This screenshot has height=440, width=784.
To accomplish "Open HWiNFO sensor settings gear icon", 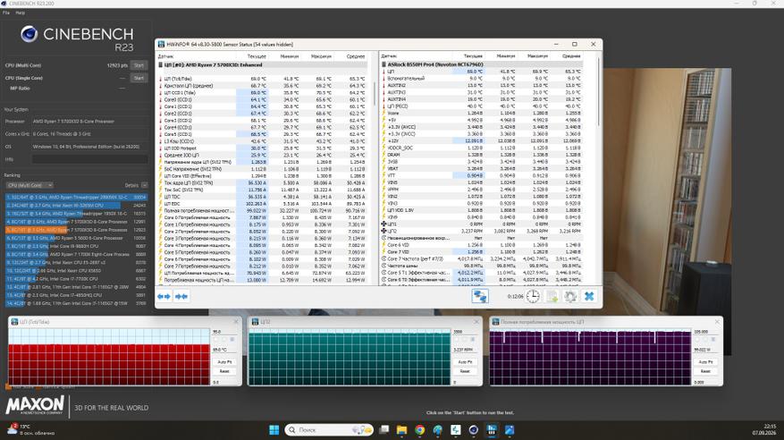I will (x=570, y=297).
